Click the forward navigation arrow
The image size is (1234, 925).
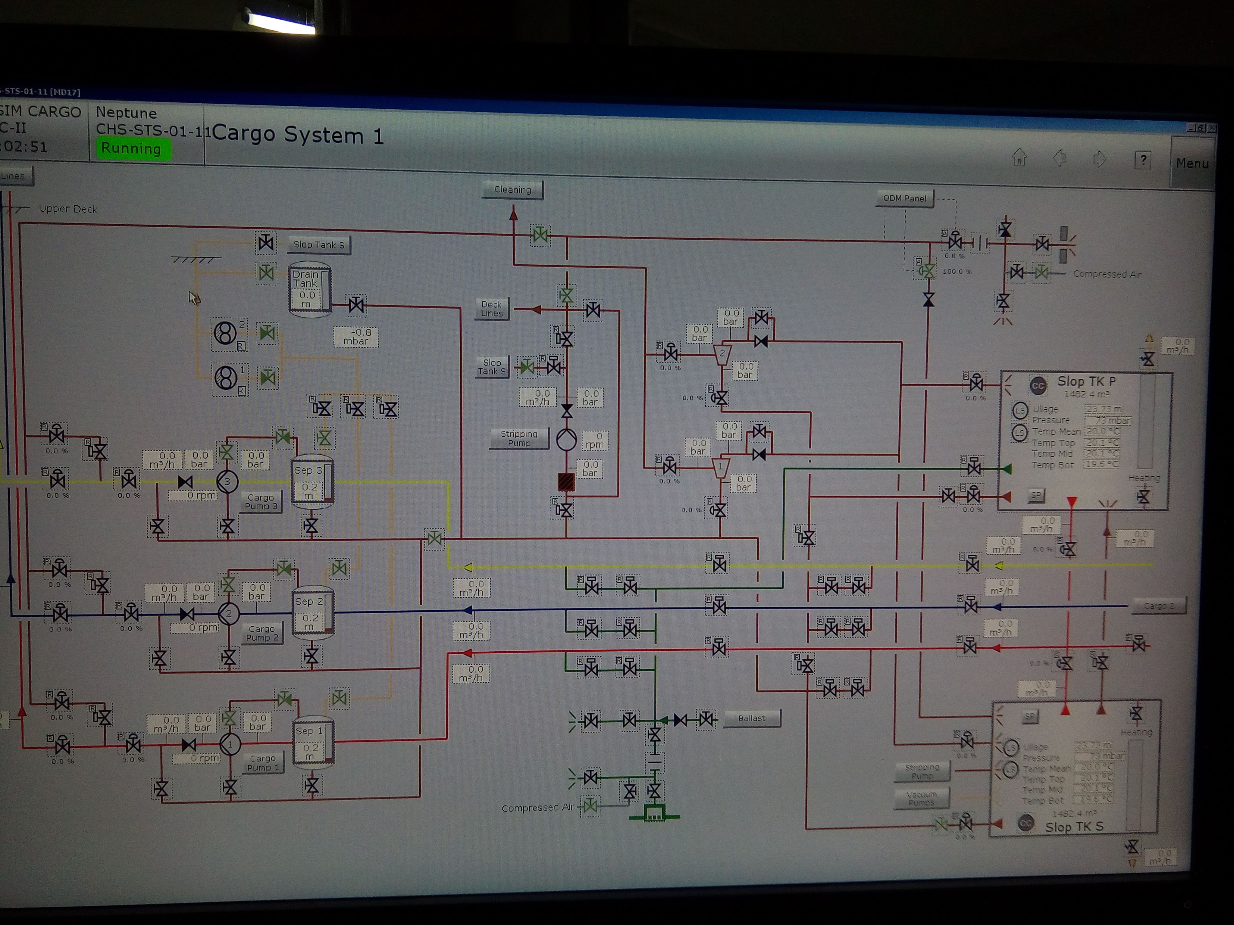click(x=1099, y=160)
